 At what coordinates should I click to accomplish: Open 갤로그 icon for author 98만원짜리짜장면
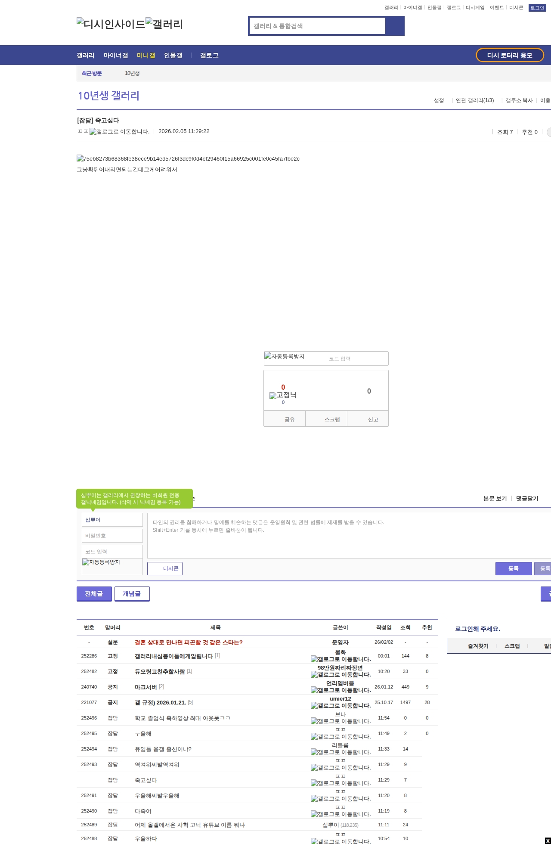pyautogui.click(x=341, y=675)
